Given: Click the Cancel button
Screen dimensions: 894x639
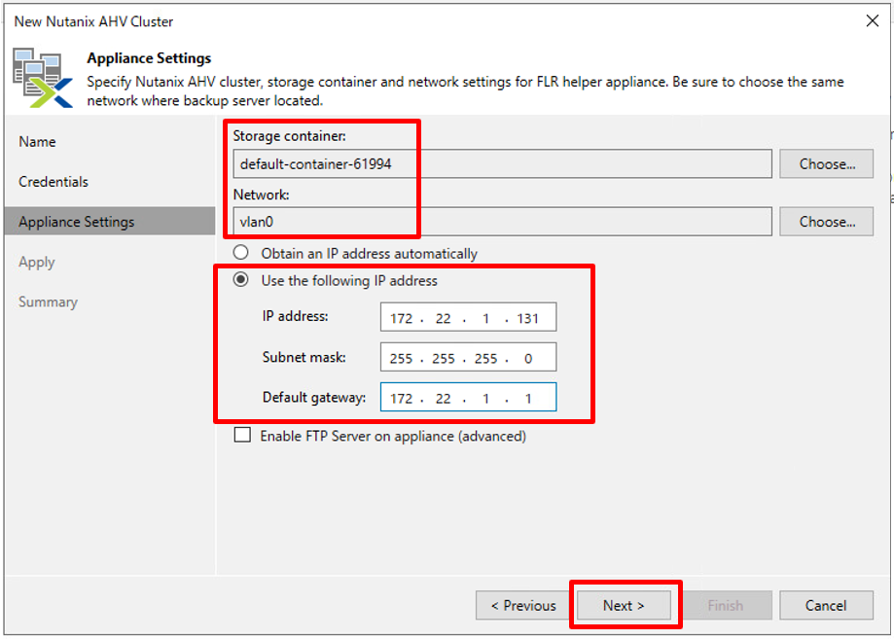Looking at the screenshot, I should (x=826, y=605).
